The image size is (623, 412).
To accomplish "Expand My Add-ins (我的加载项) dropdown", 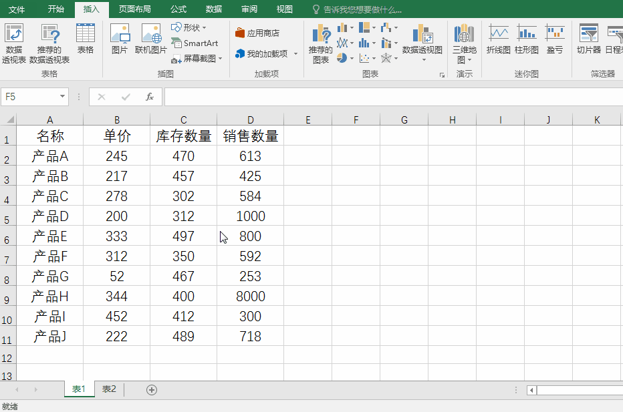I will coord(295,53).
